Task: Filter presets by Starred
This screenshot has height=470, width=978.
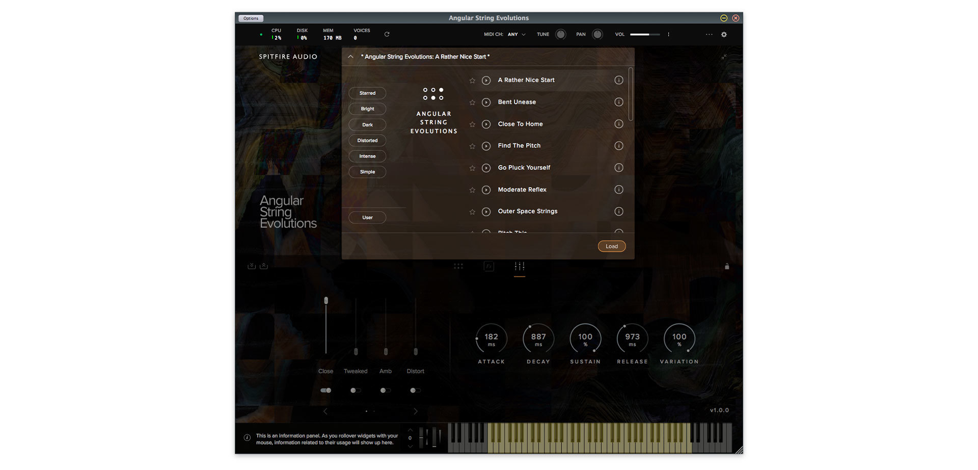Action: [x=367, y=93]
